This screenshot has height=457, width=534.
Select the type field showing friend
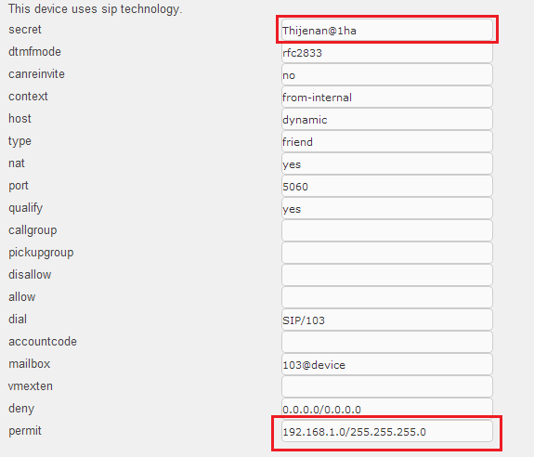click(x=387, y=142)
